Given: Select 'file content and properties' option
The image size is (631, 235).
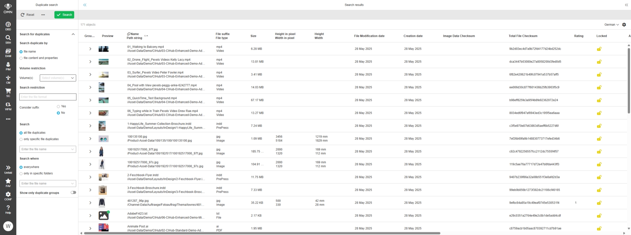Looking at the screenshot, I should tap(21, 58).
